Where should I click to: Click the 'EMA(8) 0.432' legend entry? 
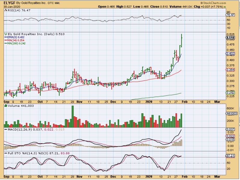click(16, 37)
